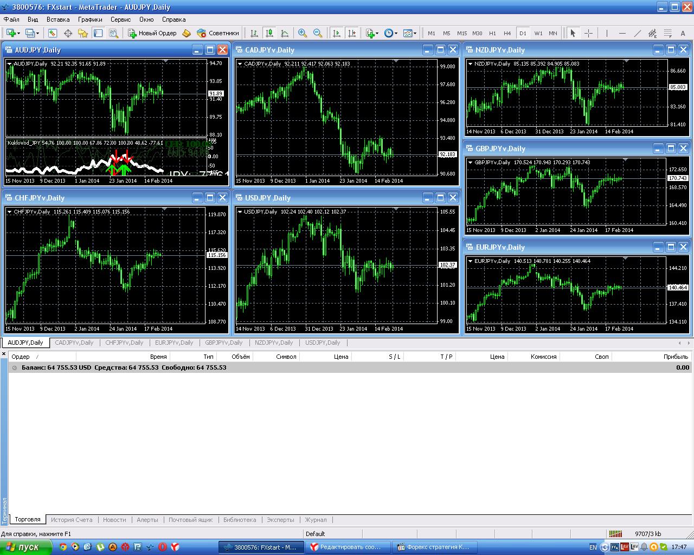Click the Windows пуск start button
Image resolution: width=694 pixels, height=555 pixels.
(x=26, y=547)
